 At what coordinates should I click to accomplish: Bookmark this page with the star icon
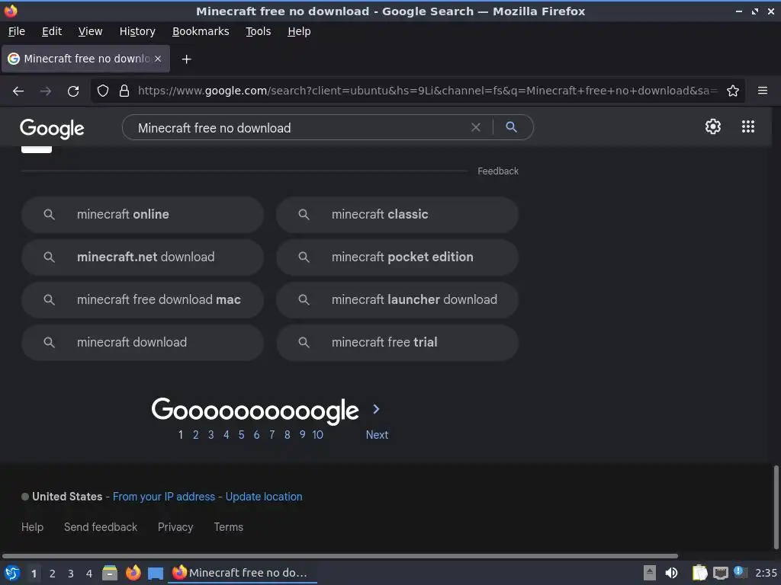tap(732, 91)
